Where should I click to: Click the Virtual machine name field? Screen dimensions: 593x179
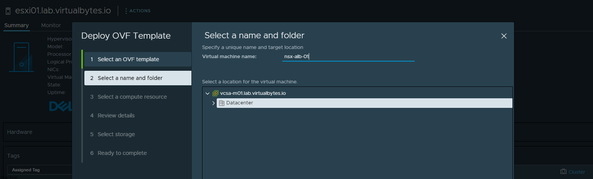click(x=348, y=57)
